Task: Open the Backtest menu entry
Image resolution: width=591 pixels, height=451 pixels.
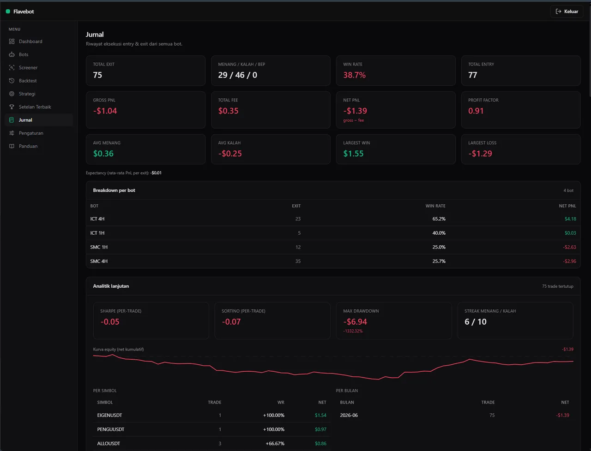Action: click(x=39, y=81)
